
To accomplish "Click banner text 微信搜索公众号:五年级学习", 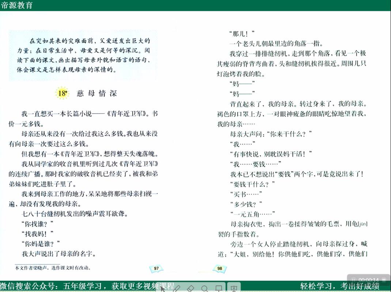I will tap(51, 286).
